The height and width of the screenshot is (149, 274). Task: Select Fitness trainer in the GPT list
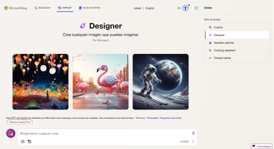point(237,58)
